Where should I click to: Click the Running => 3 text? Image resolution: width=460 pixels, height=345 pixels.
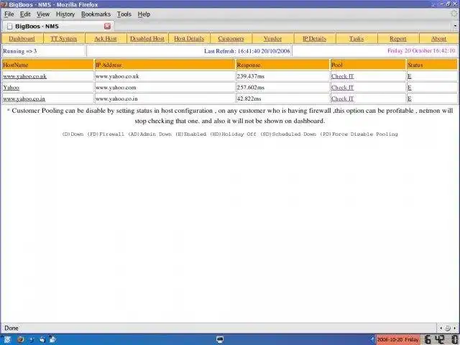pos(20,51)
